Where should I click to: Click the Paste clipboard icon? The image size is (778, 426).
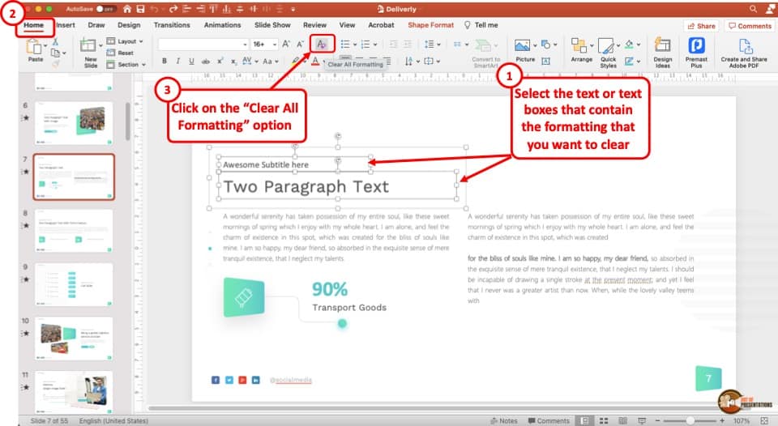[35, 47]
